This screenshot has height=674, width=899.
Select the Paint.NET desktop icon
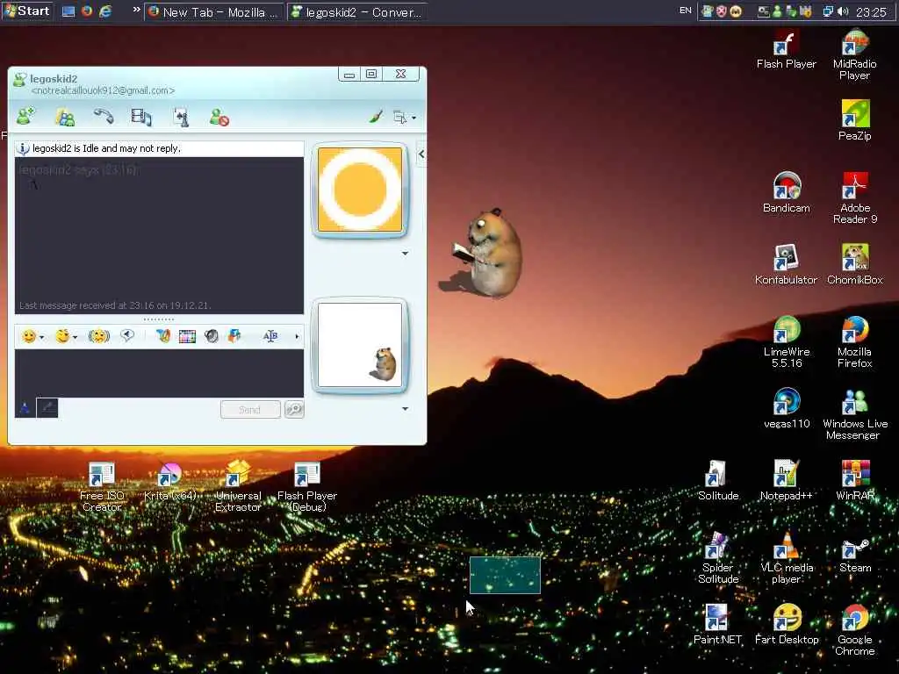[x=718, y=624]
